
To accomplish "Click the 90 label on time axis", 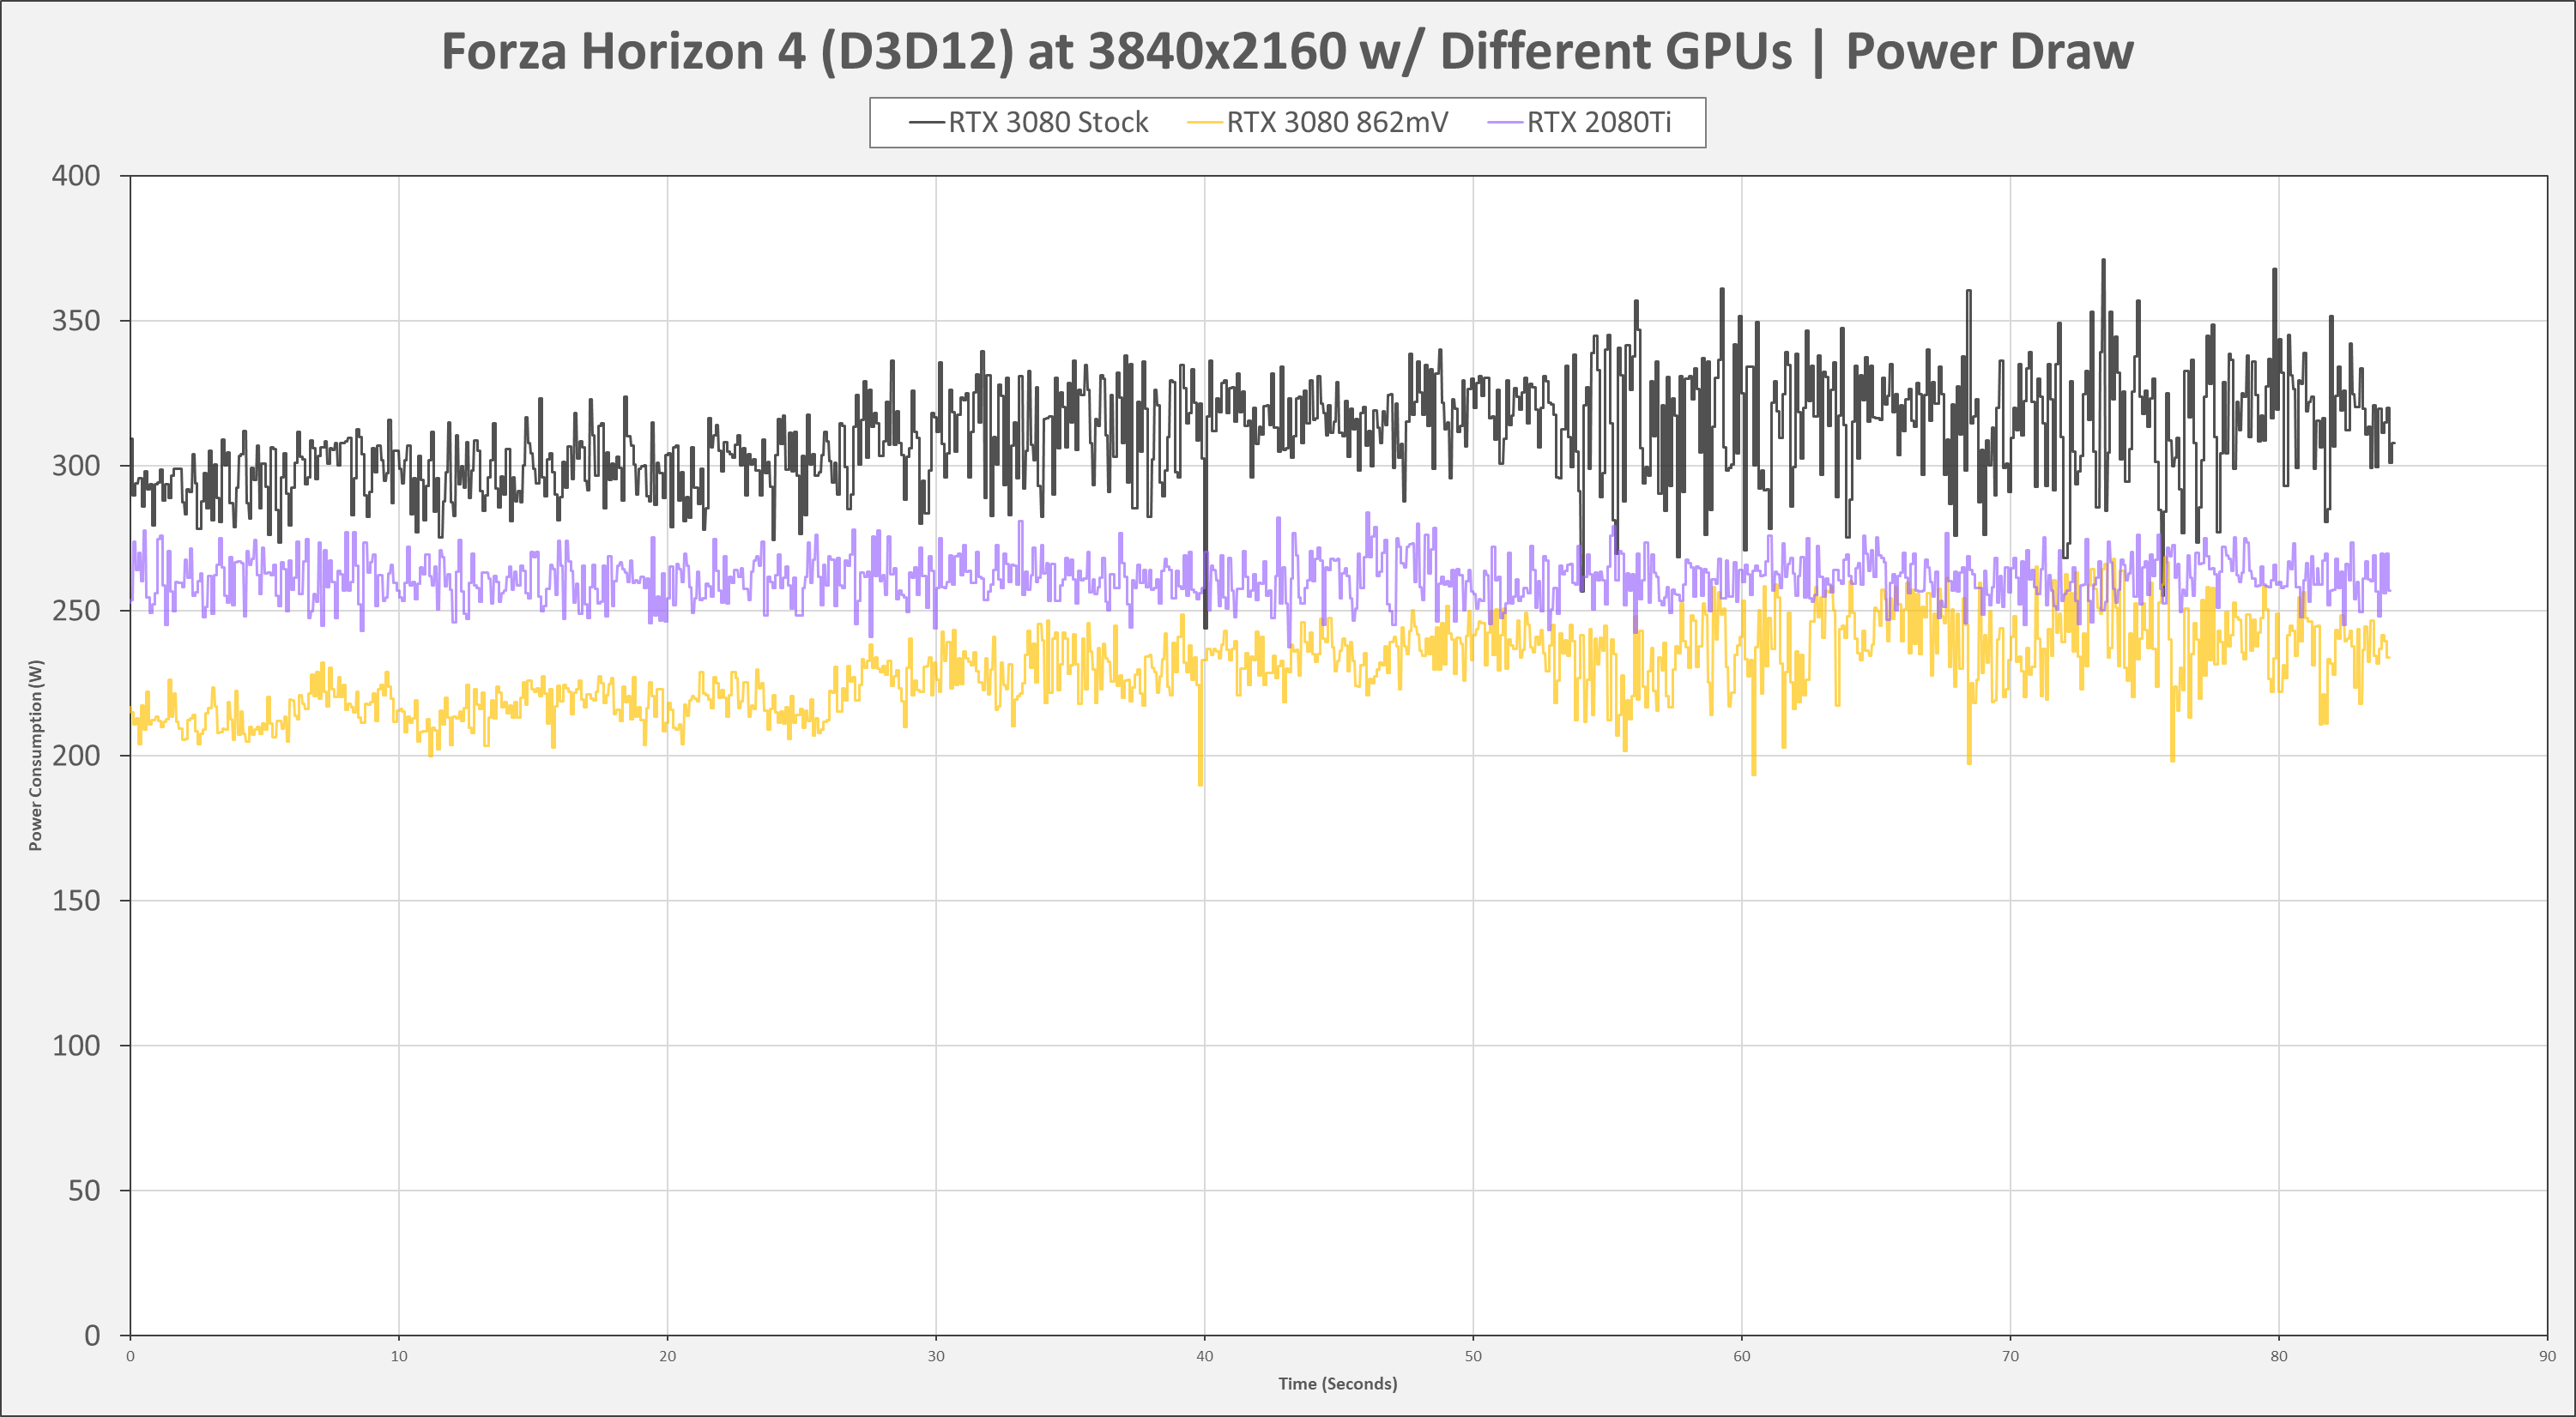I will point(2546,1357).
